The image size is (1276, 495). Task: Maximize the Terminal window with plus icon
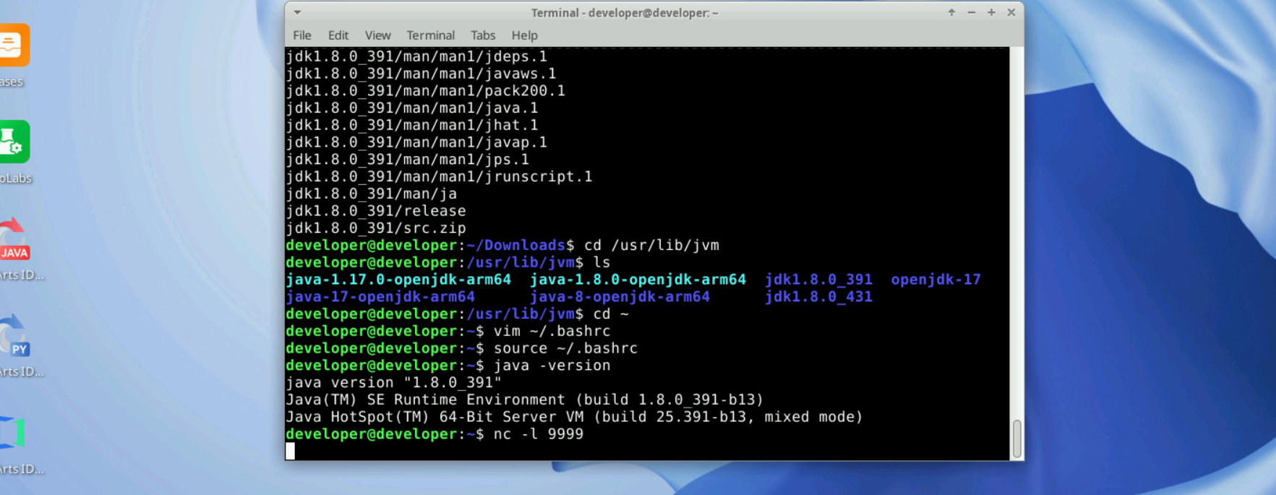tap(991, 12)
